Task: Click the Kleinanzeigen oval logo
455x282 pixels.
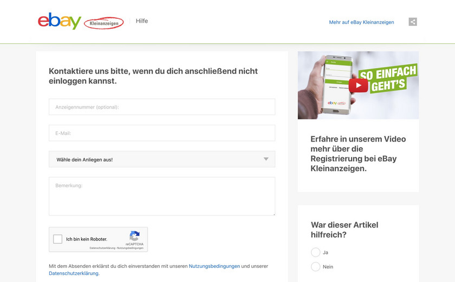Action: click(x=103, y=23)
